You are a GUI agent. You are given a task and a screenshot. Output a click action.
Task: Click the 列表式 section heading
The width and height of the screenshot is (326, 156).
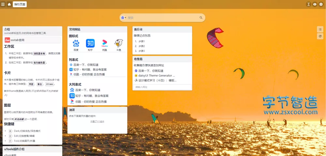(x=74, y=60)
